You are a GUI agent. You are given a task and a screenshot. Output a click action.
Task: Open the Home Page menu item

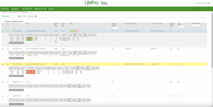5,9
